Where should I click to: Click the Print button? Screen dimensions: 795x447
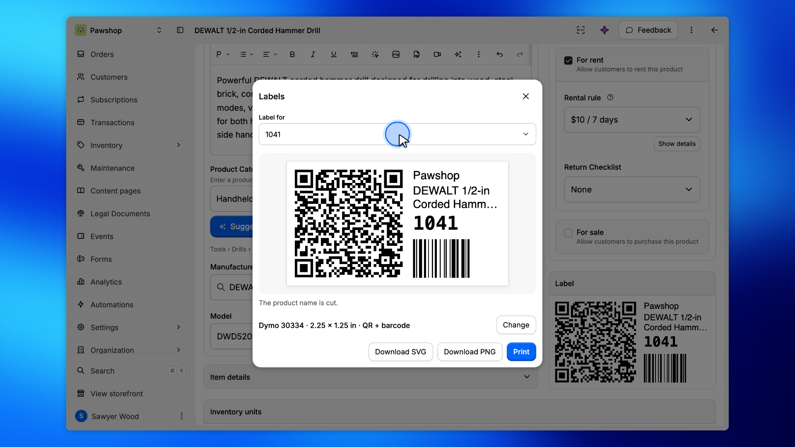tap(521, 352)
